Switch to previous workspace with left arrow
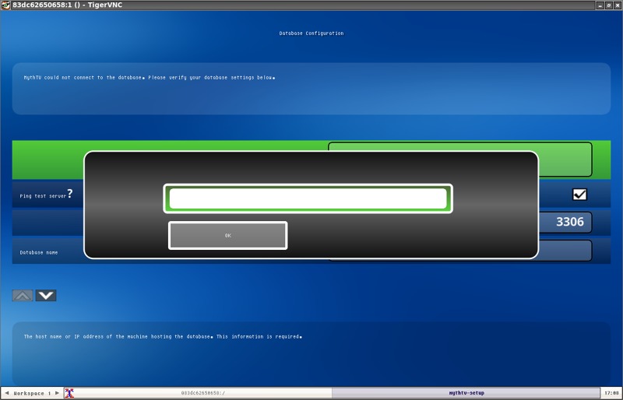This screenshot has width=623, height=400. [7, 393]
